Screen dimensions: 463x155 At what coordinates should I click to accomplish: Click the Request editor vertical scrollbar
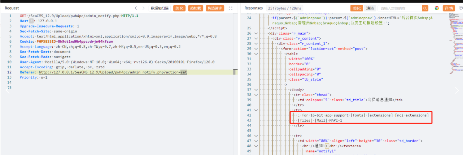tap(235, 72)
